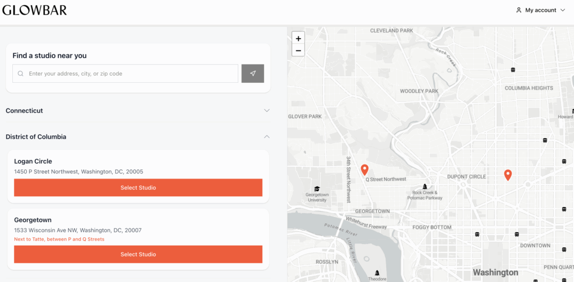Click the Glowbar logo
574x282 pixels.
(35, 10)
